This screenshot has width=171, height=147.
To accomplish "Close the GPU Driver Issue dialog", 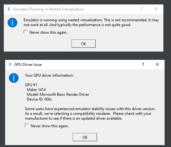I will pos(157,64).
